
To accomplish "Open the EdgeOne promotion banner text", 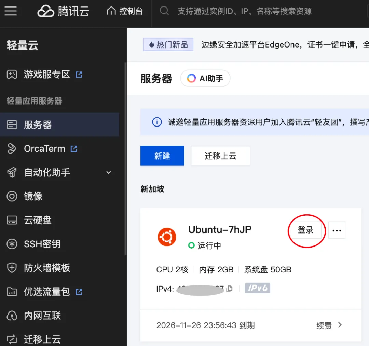I will (285, 44).
